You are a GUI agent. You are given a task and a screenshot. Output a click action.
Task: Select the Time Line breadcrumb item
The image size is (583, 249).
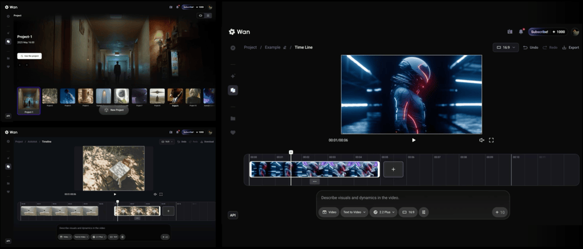[x=303, y=47]
